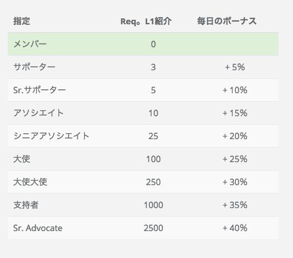The width and height of the screenshot is (293, 258).
Task: Click the Sr.サポーター designation
Action: coord(39,90)
